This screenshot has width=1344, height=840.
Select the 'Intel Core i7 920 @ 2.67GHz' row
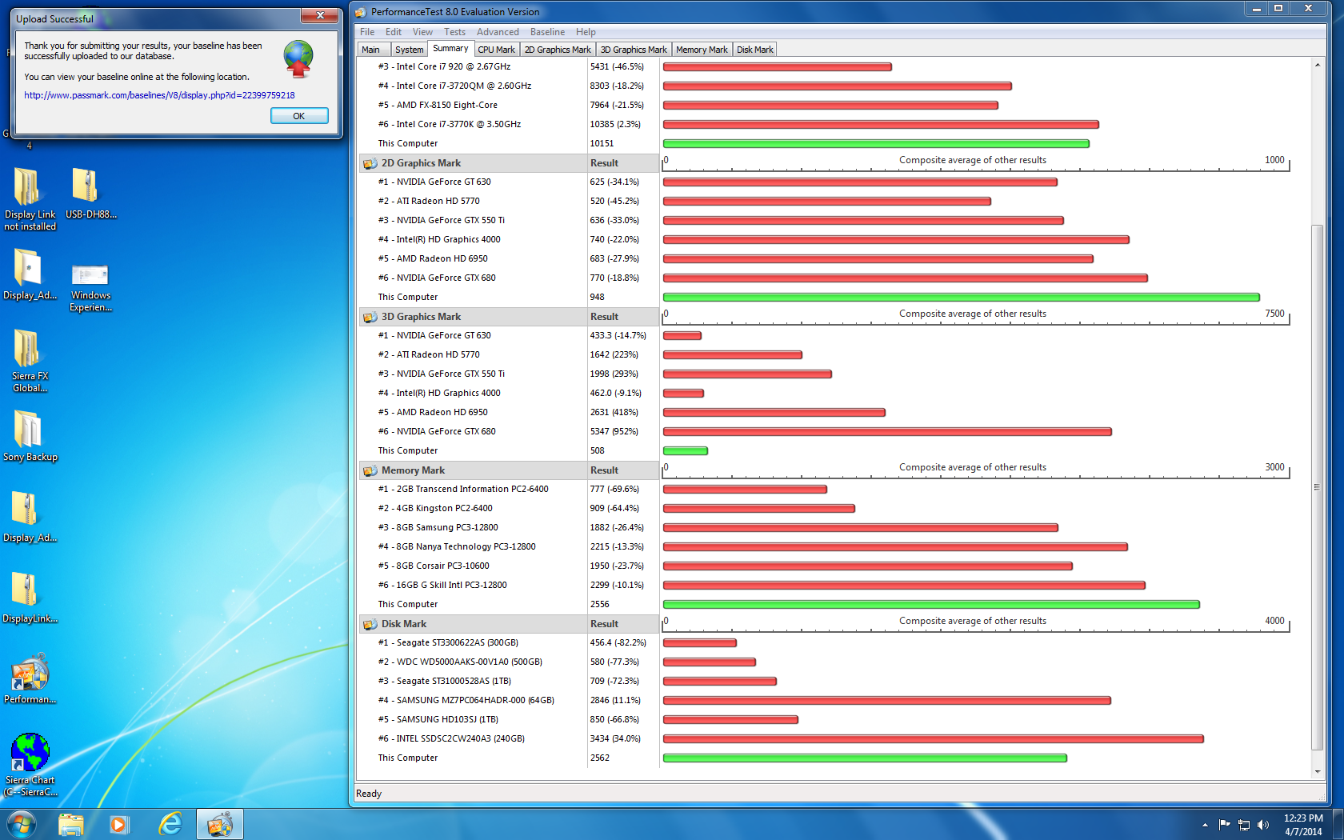tap(509, 67)
